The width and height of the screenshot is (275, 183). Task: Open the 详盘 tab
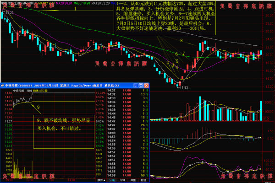coord(133,180)
